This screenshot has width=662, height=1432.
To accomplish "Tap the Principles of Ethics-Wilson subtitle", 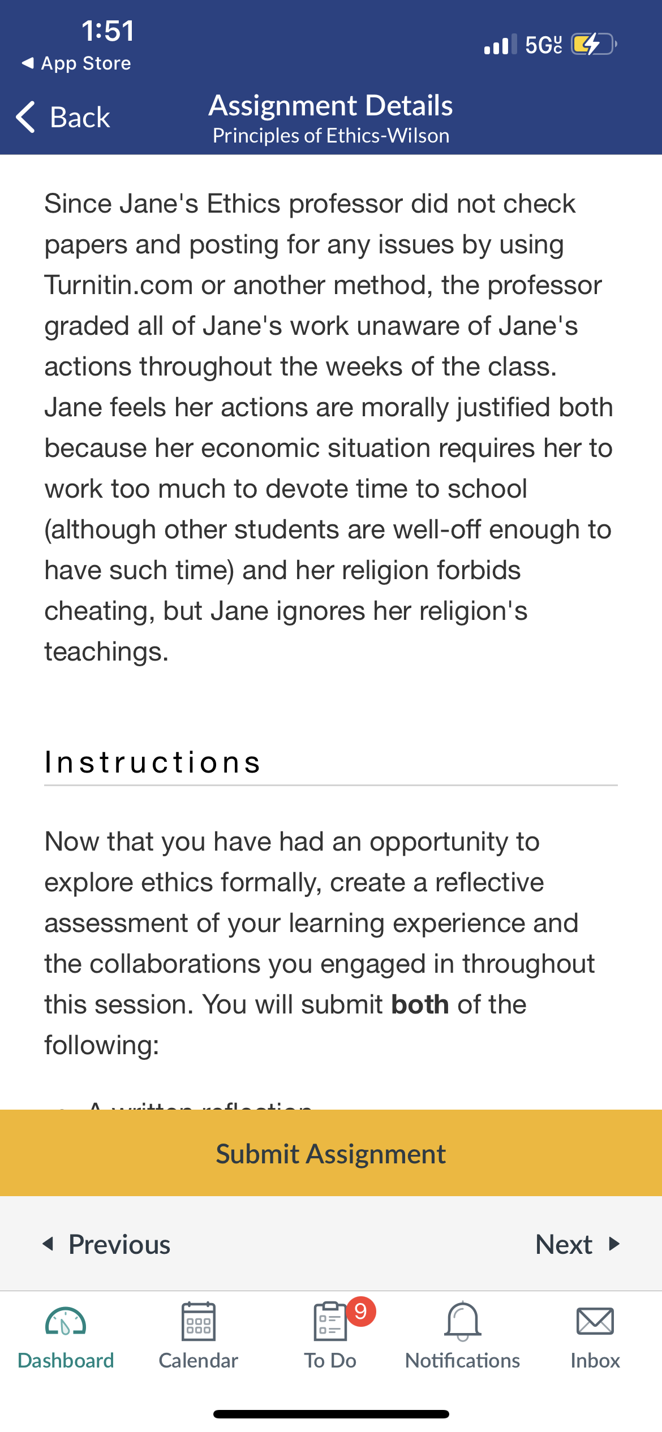I will (x=331, y=136).
